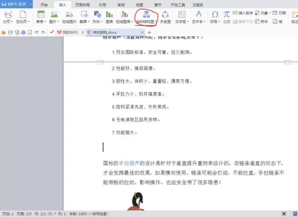The height and width of the screenshot is (217, 298).
Task: Click list line '7.功能强大。'
Action: tap(125, 132)
